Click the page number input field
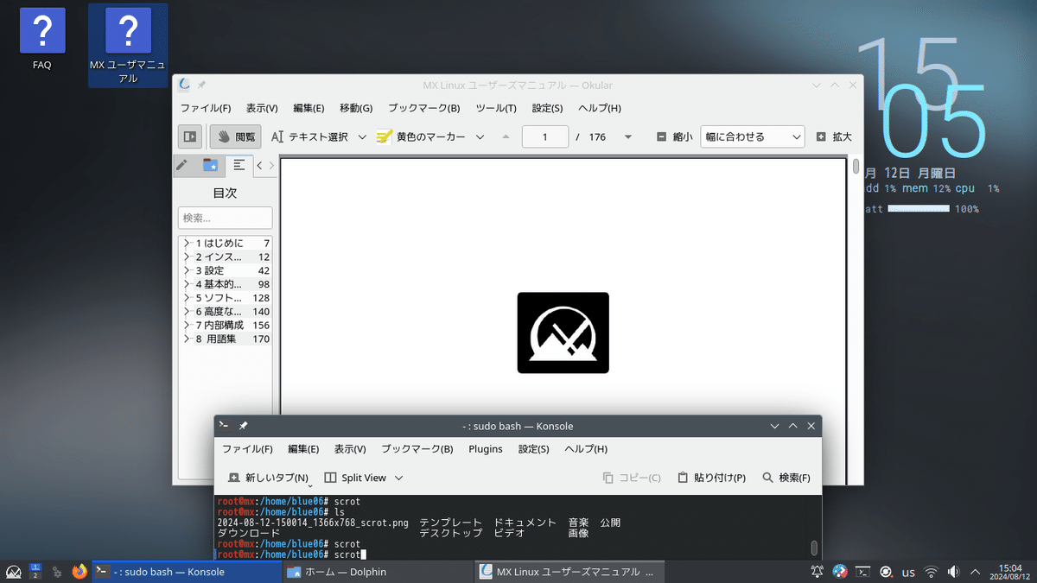The height and width of the screenshot is (583, 1037). [x=544, y=136]
